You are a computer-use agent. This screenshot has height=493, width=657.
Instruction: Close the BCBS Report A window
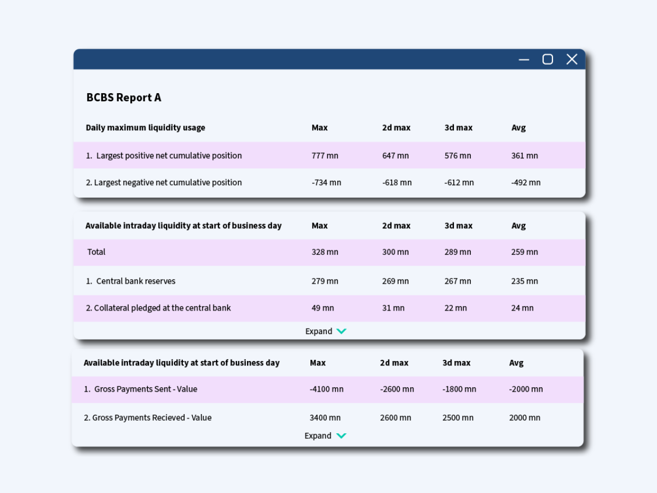(572, 60)
